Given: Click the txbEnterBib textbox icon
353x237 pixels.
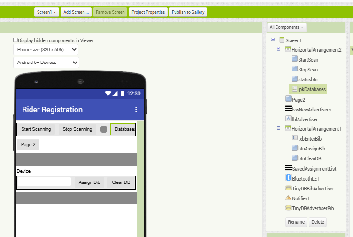Looking at the screenshot, I should coord(294,139).
